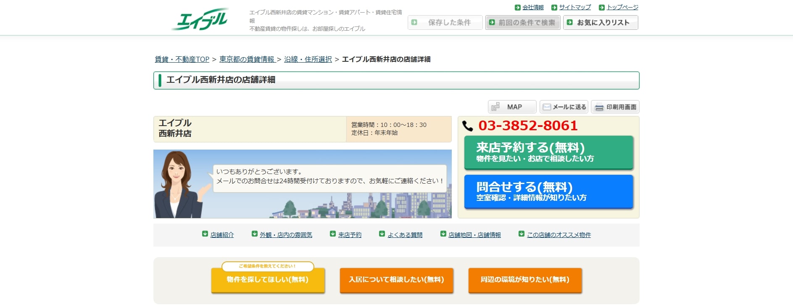Follow 沿線・住所選択 breadcrumb

click(308, 59)
